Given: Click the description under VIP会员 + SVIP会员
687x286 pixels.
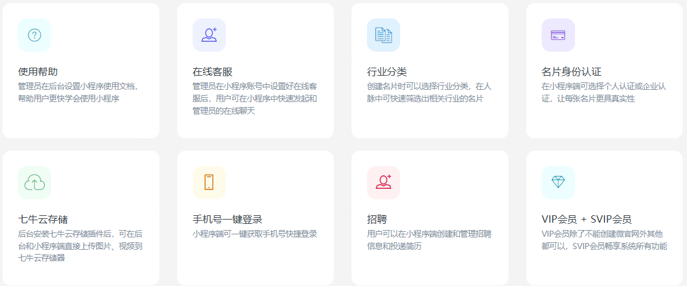Looking at the screenshot, I should (603, 240).
